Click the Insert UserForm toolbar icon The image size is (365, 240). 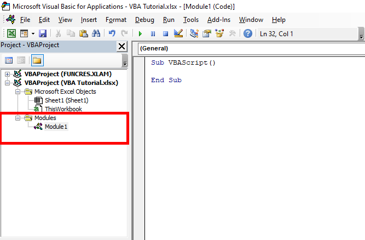[24, 33]
